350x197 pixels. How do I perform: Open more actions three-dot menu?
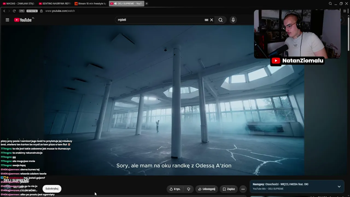243,189
